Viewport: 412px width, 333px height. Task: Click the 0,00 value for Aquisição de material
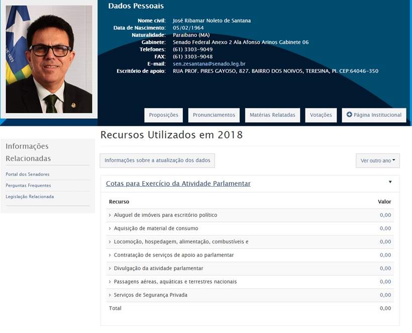(x=385, y=228)
